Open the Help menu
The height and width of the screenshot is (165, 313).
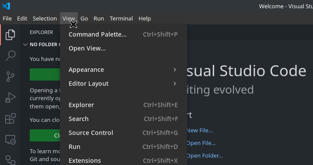coord(145,18)
